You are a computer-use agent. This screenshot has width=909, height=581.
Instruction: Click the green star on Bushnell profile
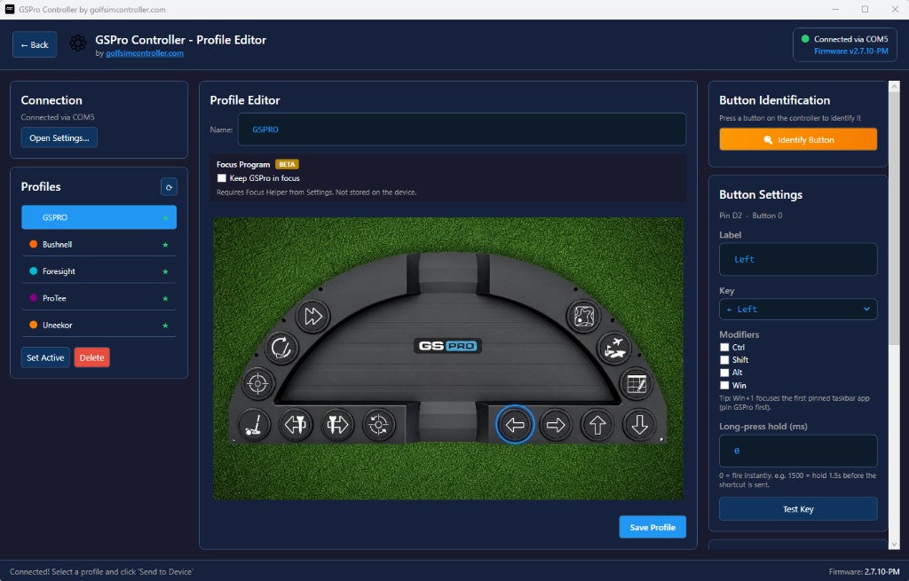pos(165,245)
